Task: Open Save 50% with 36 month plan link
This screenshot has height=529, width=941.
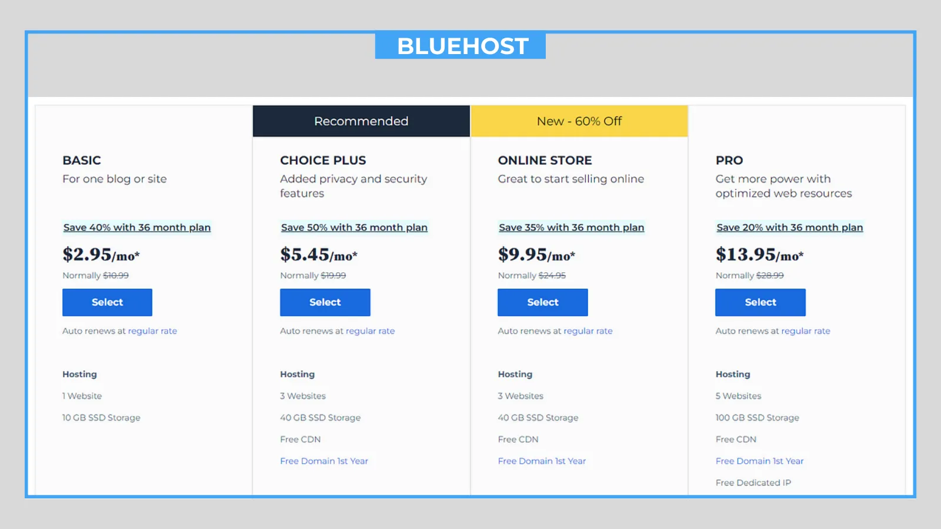Action: [x=354, y=227]
